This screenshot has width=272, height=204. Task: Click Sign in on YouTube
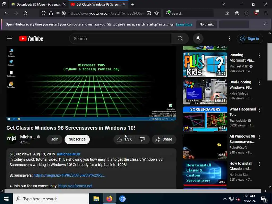tap(250, 39)
